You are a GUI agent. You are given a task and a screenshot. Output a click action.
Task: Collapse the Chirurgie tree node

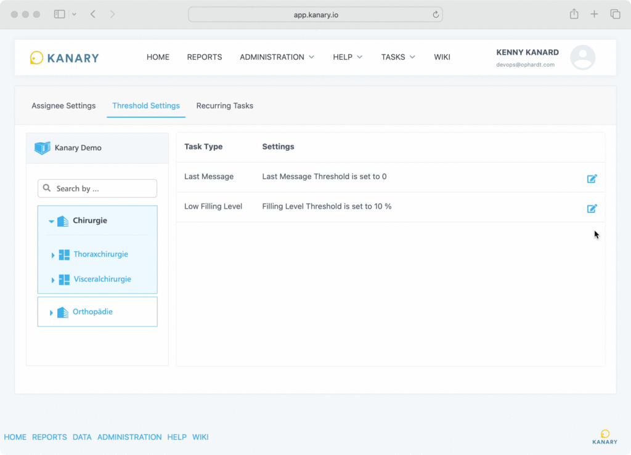tap(51, 221)
